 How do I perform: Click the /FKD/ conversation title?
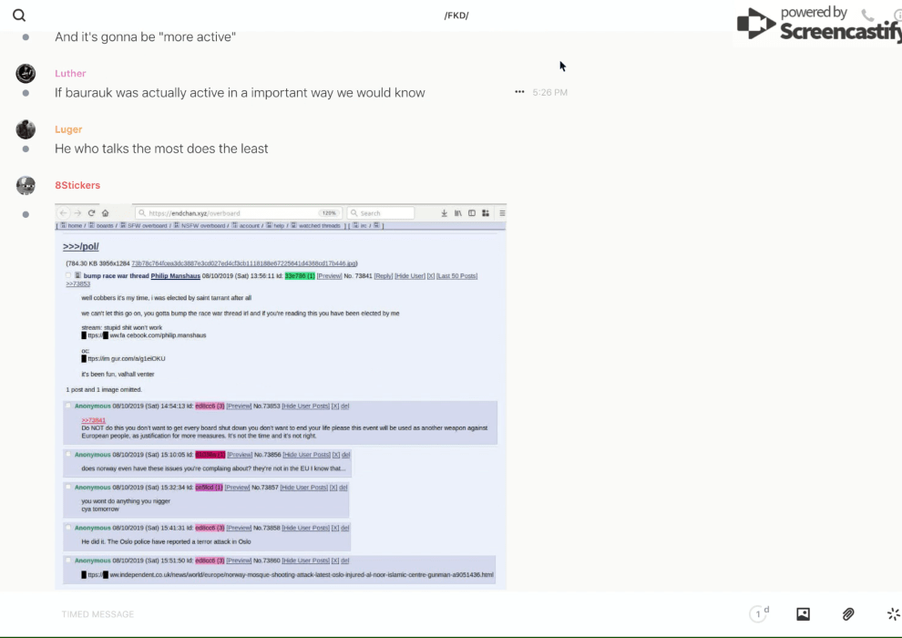pos(456,15)
